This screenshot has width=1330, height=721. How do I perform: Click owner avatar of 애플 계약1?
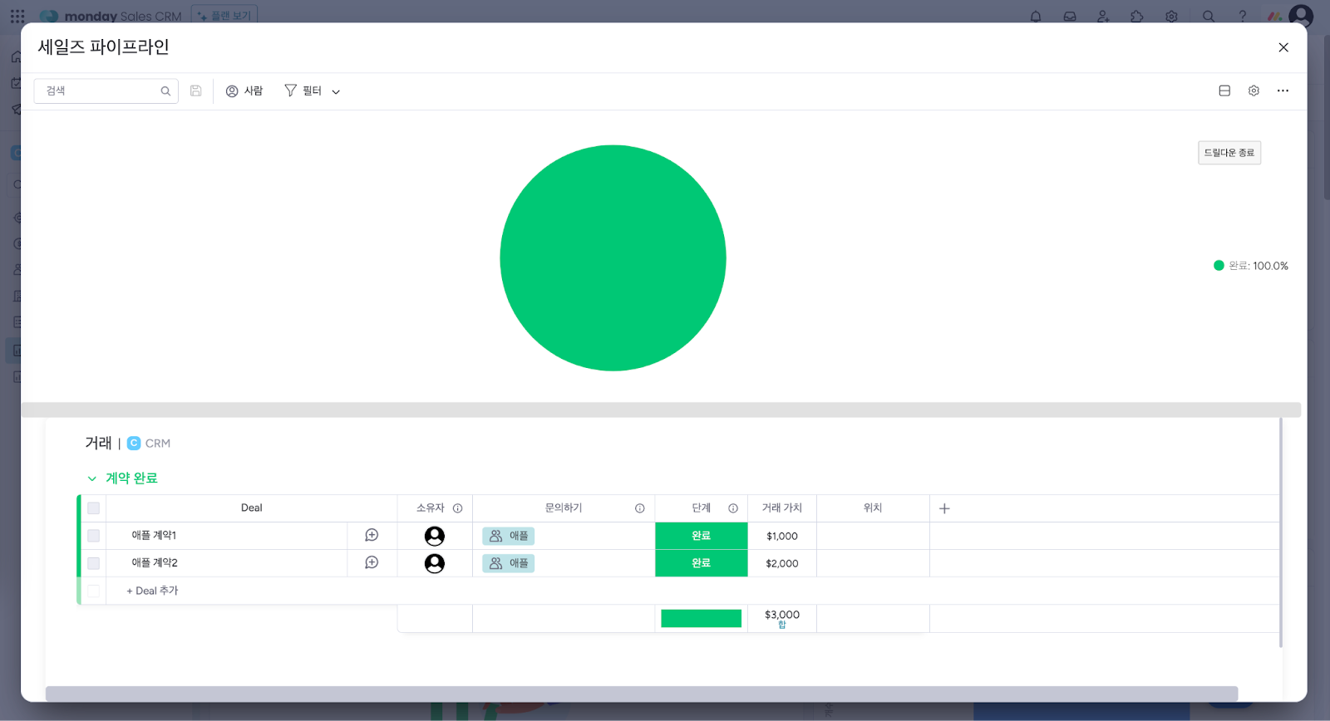pyautogui.click(x=435, y=536)
